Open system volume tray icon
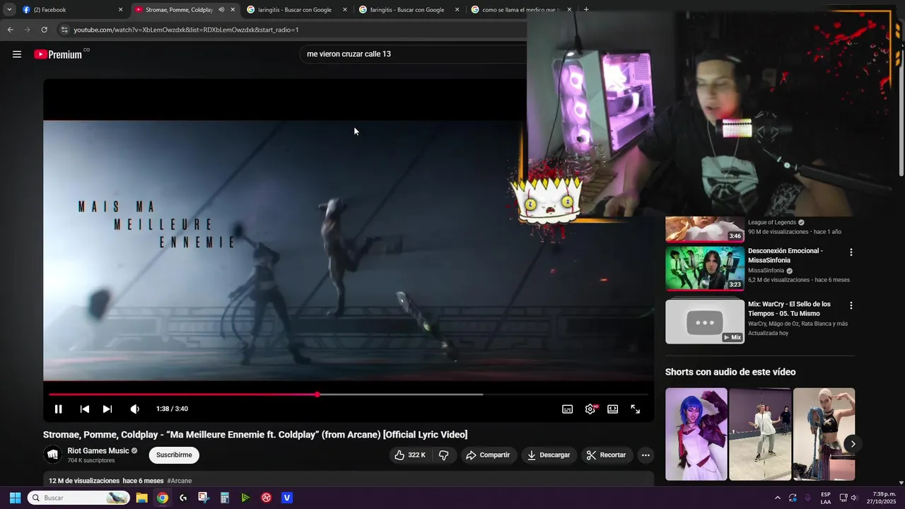 click(854, 498)
